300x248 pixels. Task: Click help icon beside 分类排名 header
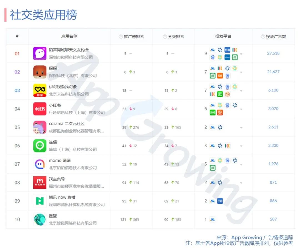tap(164, 37)
